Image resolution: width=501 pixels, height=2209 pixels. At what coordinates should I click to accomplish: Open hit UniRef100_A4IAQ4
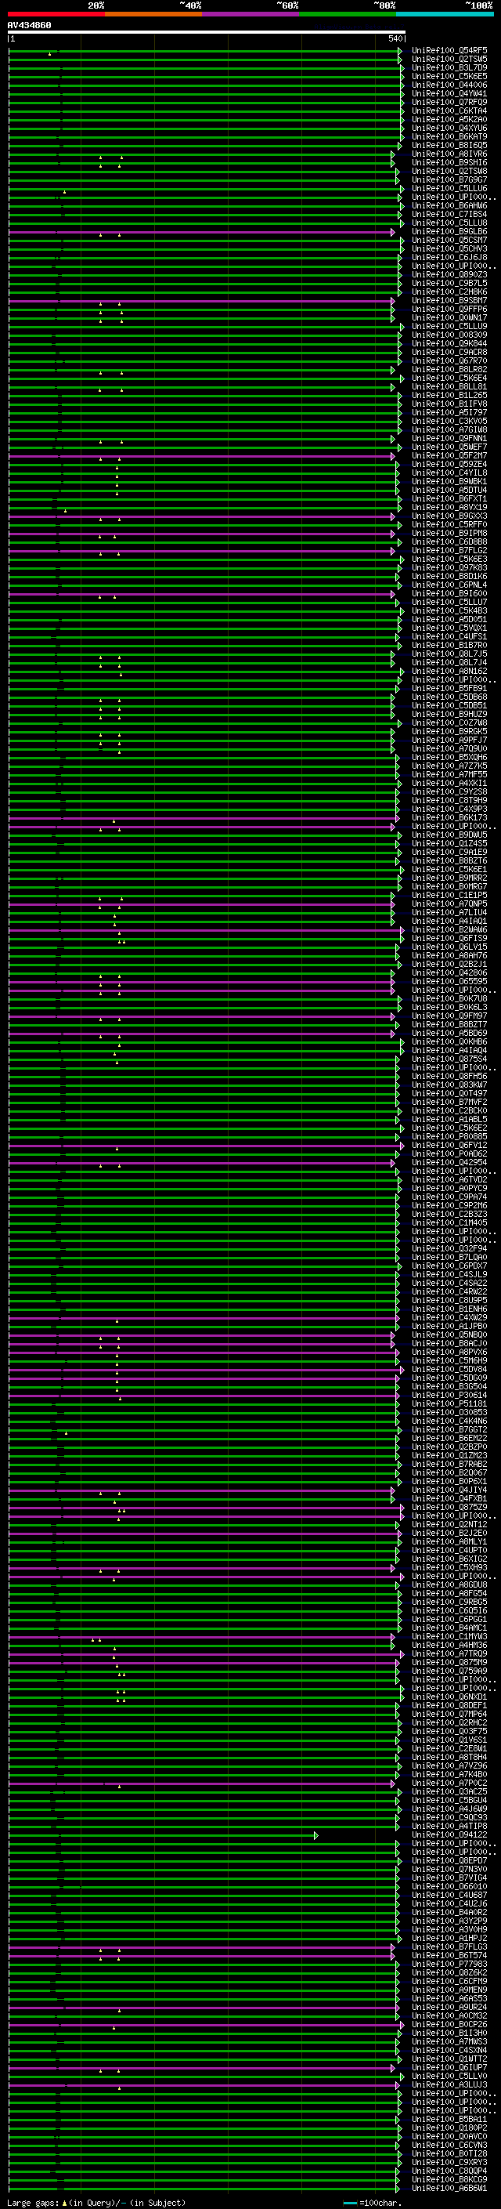point(449,1049)
